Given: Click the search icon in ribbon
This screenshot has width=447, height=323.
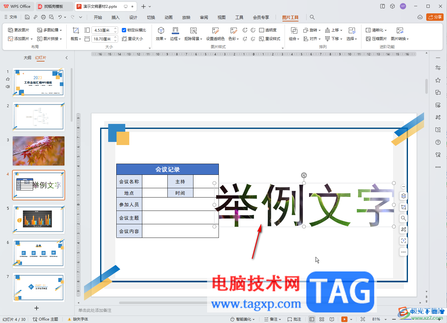Looking at the screenshot, I should click(x=312, y=17).
